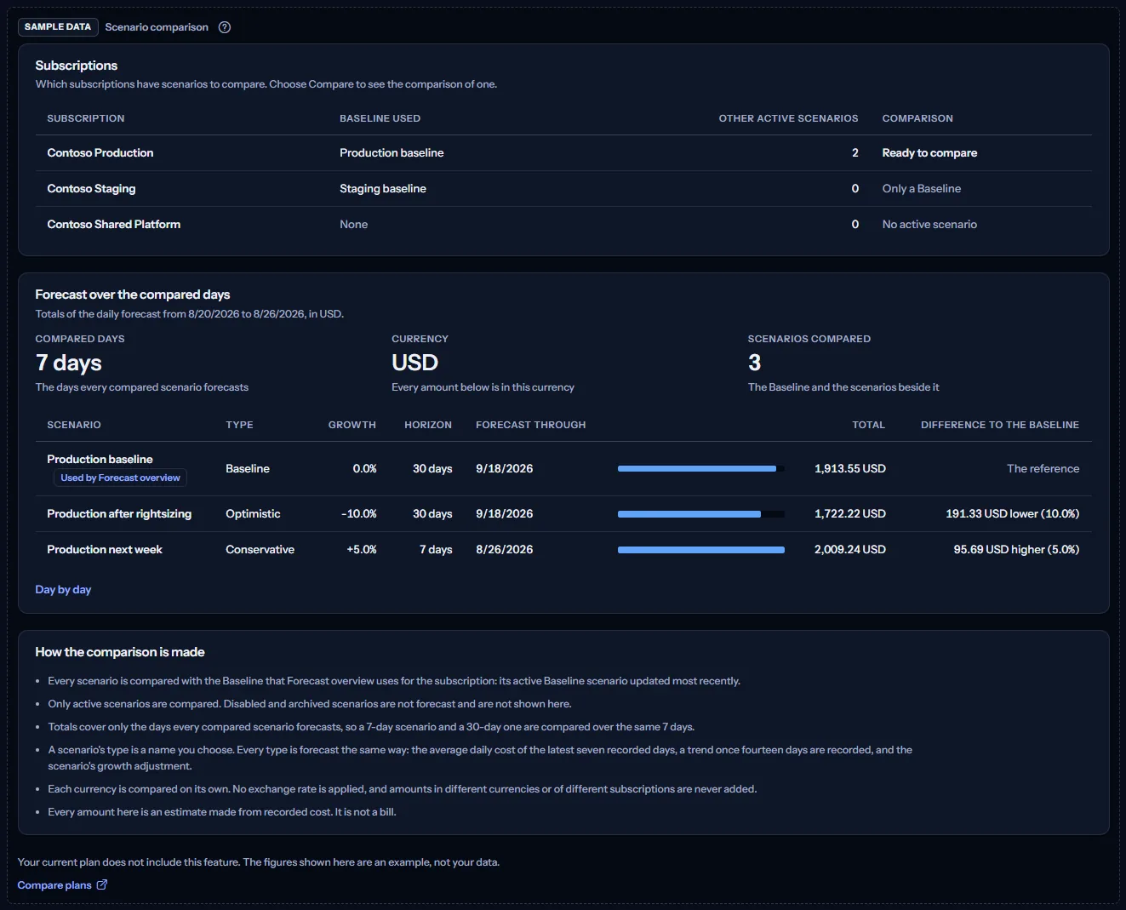
Task: Click the -10.0% growth value
Action: pyautogui.click(x=359, y=514)
